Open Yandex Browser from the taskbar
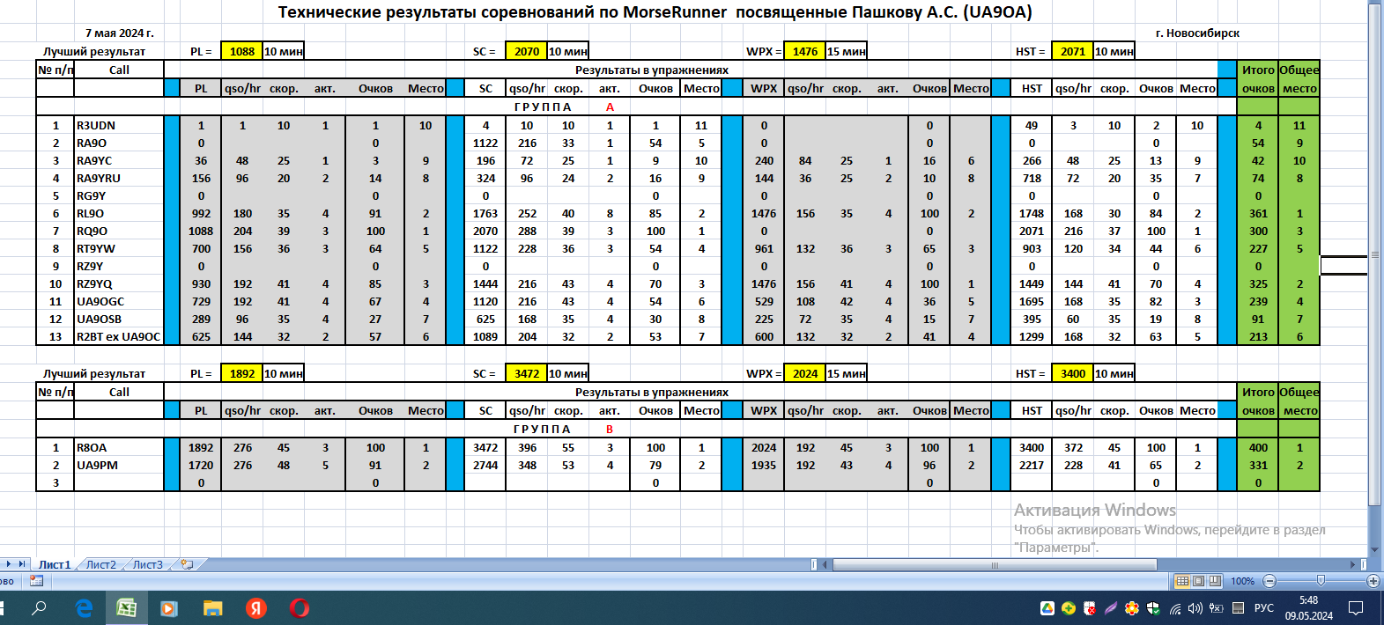This screenshot has width=1384, height=625. 256,607
